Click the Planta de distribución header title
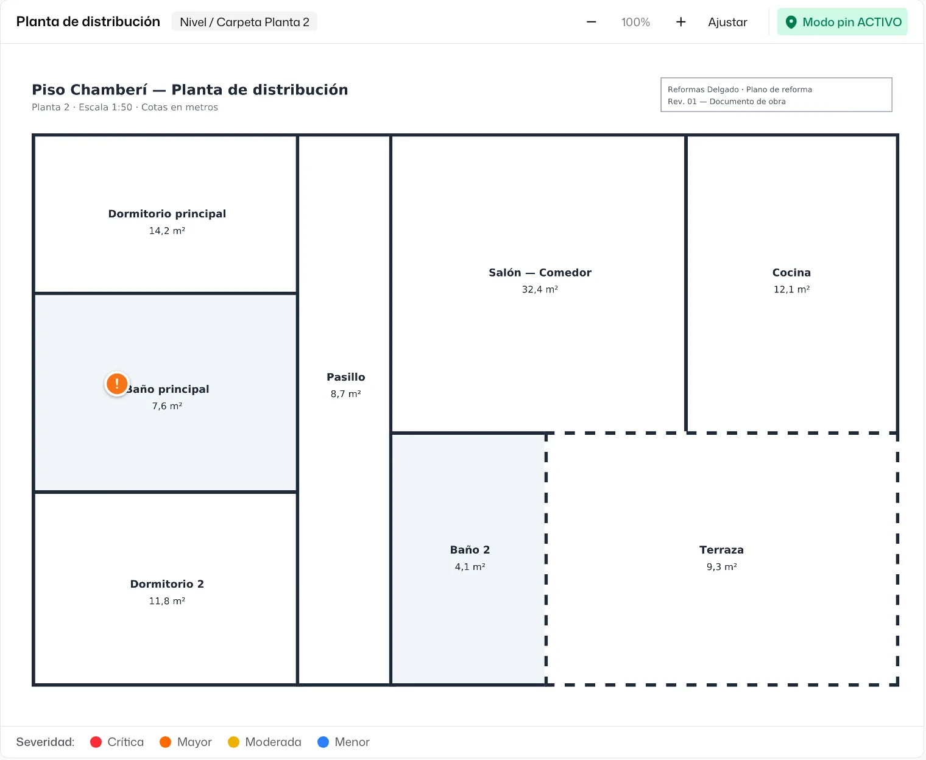 88,22
